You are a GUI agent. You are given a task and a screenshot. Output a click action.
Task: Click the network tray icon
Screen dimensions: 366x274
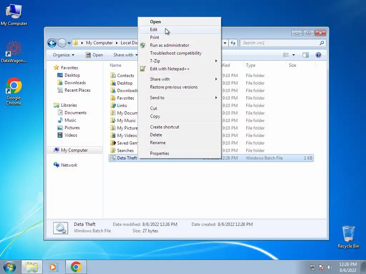(x=312, y=267)
